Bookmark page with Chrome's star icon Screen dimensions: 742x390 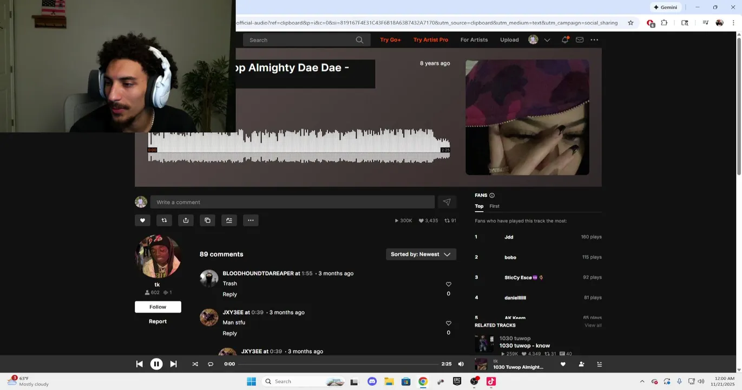[631, 23]
